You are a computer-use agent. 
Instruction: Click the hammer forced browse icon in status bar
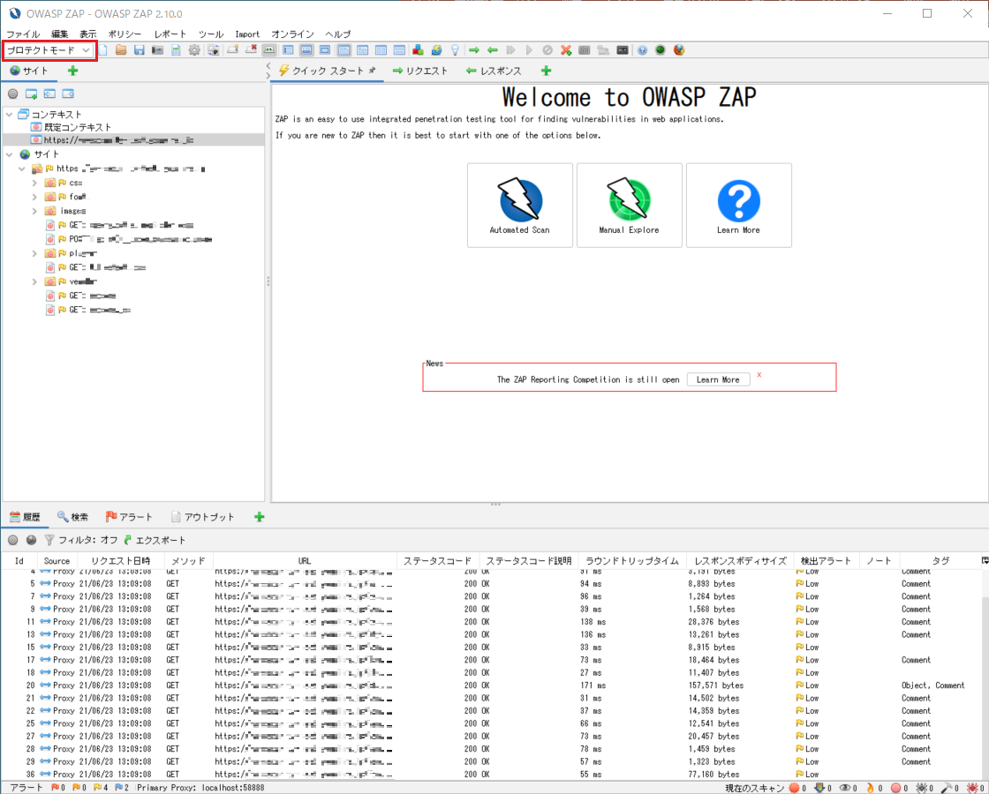pyautogui.click(x=947, y=788)
